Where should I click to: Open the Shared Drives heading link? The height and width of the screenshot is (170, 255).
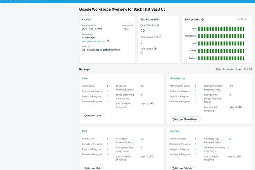178,78
